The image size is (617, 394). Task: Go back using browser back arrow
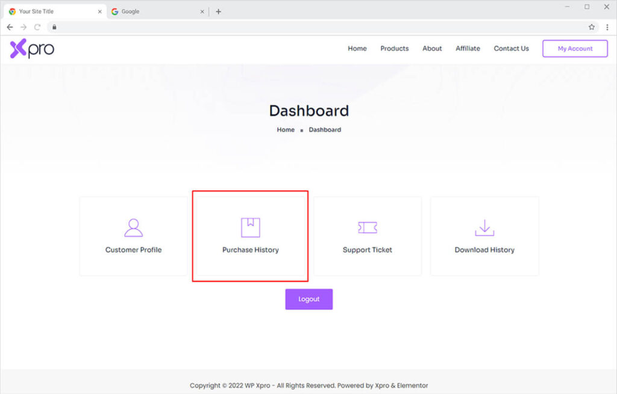(10, 27)
